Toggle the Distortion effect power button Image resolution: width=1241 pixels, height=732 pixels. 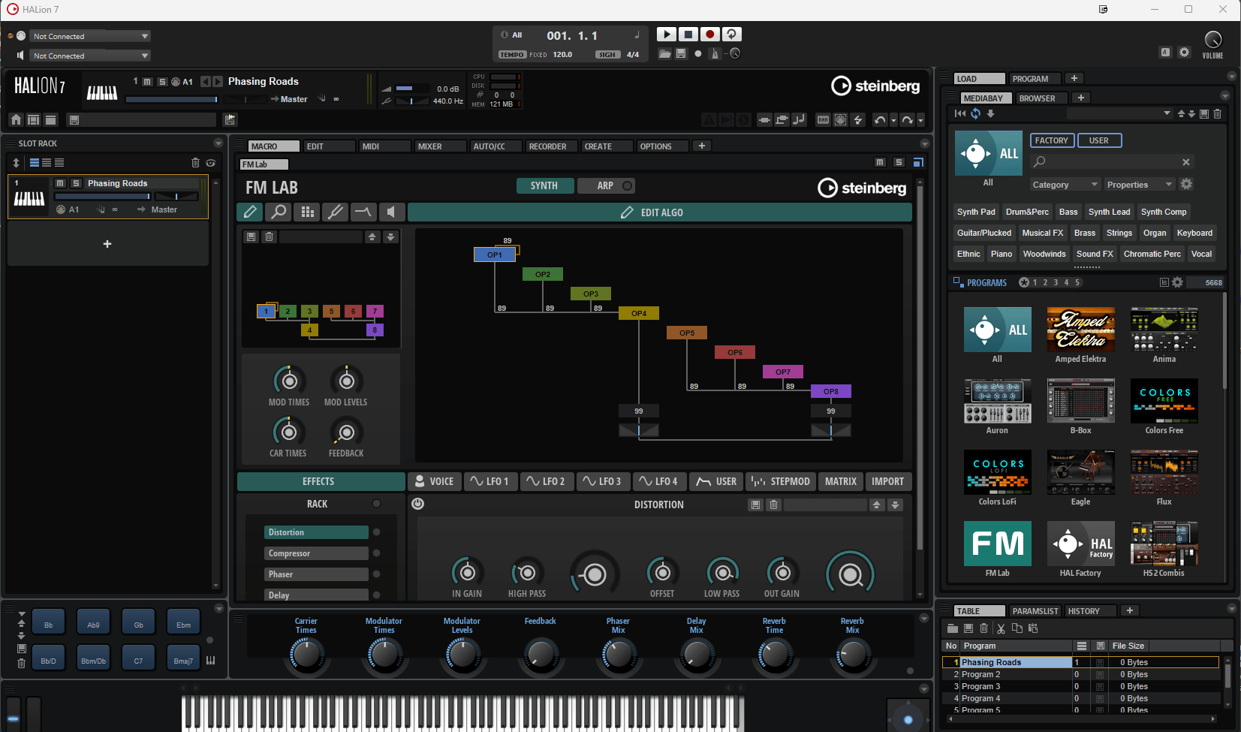[x=418, y=505]
